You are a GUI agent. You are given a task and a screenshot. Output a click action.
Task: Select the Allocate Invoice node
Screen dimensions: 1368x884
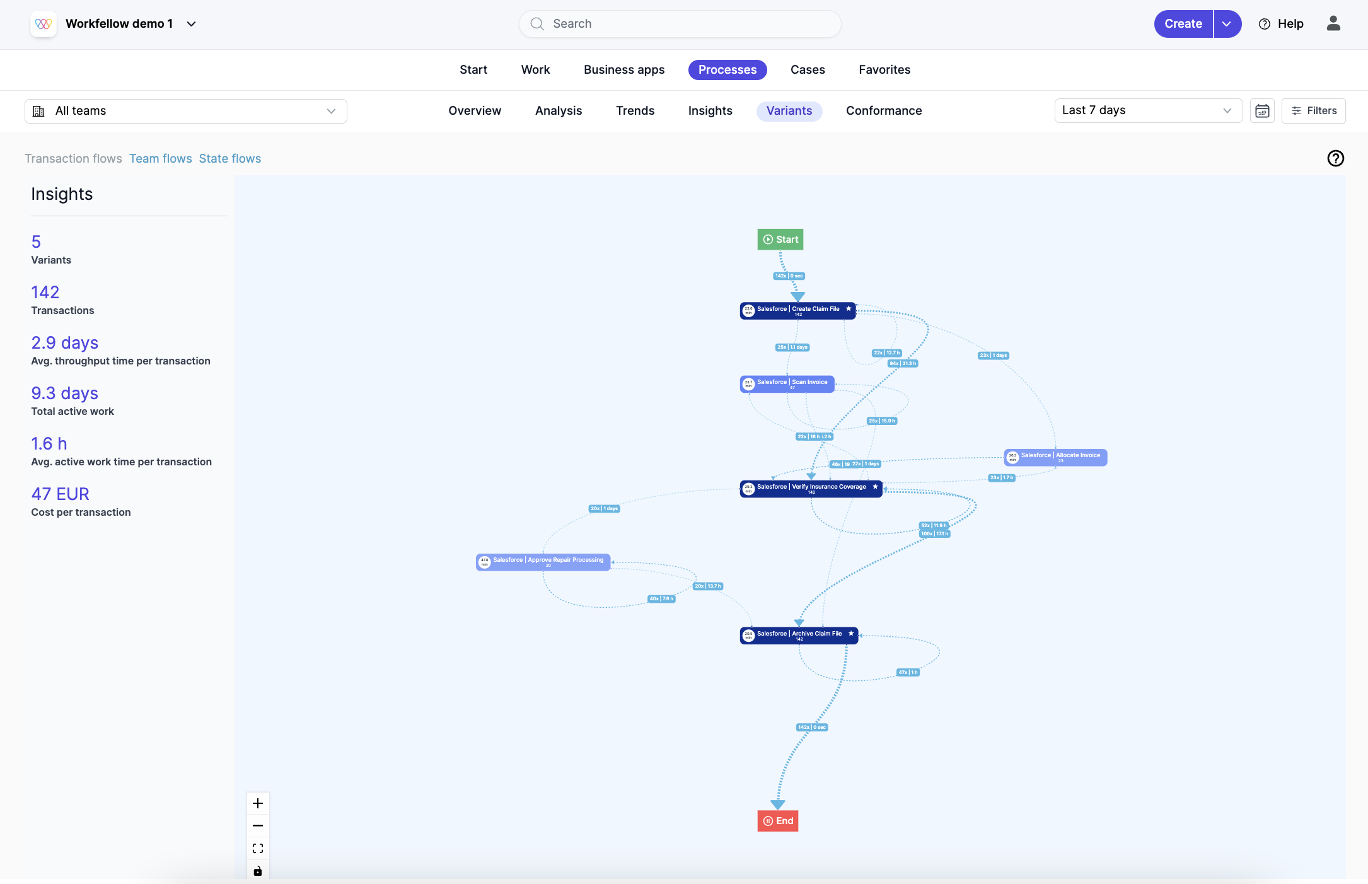[1056, 457]
